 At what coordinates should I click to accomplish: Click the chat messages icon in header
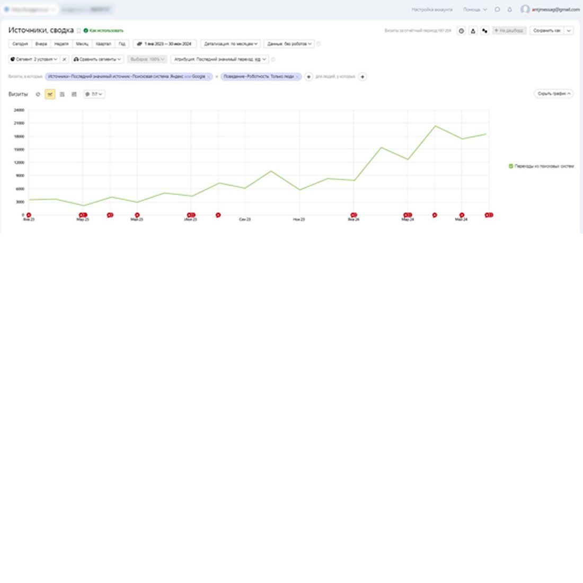point(497,10)
